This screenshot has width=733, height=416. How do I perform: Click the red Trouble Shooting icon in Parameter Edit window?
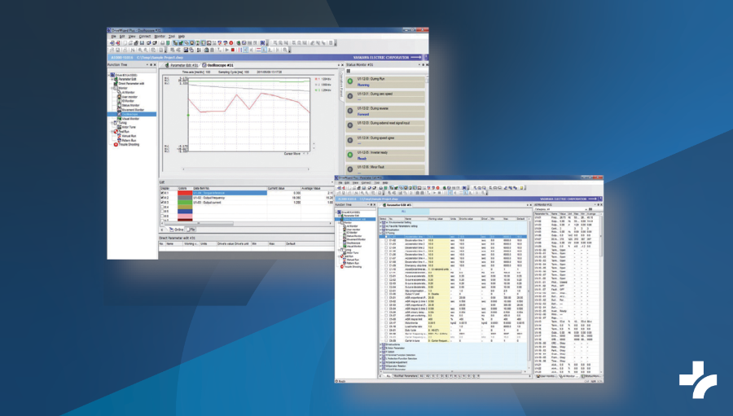(342, 267)
